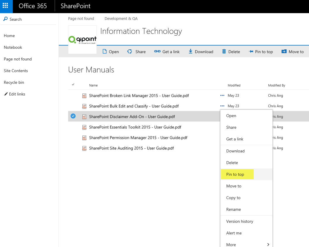The image size is (309, 247).
Task: Click the Share icon in the toolbar
Action: [130, 52]
